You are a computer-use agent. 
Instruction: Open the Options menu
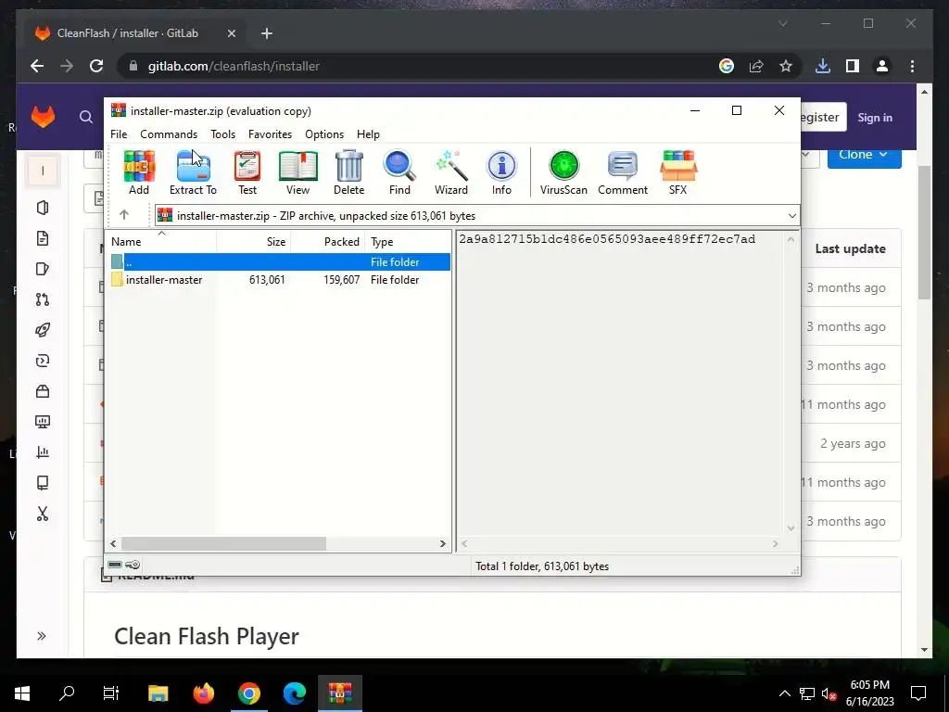click(x=324, y=134)
